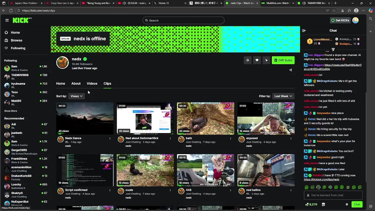The width and height of the screenshot is (375, 211).
Task: Open hyubsama channel in Following list
Action: coord(25,85)
